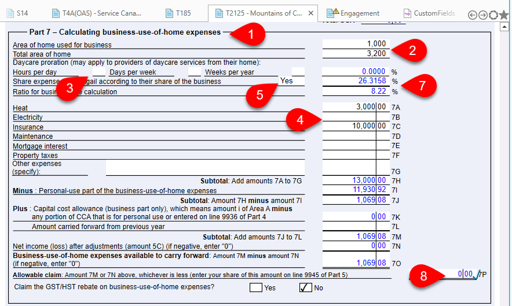Click the 13,000.00 subtotal on 7H
The width and height of the screenshot is (512, 306).
point(369,180)
